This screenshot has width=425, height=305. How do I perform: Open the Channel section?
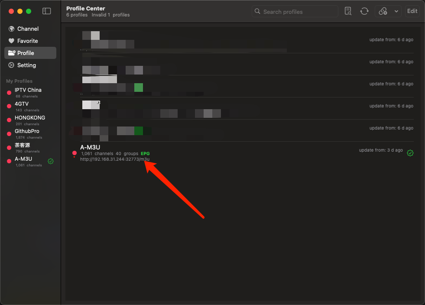coord(28,29)
